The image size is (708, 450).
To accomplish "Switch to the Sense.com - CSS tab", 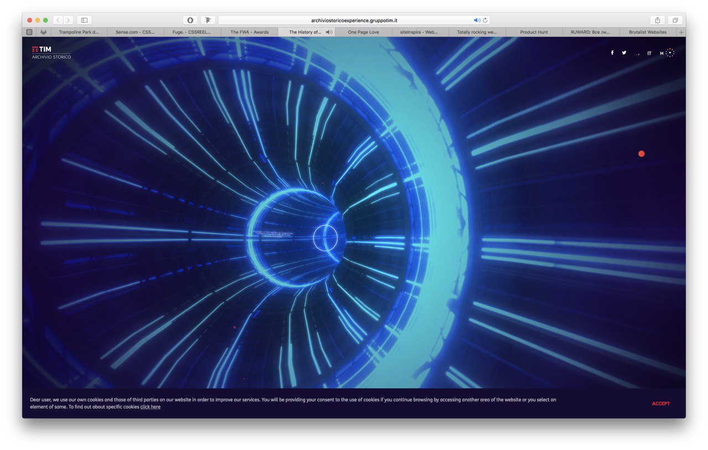I will point(136,32).
